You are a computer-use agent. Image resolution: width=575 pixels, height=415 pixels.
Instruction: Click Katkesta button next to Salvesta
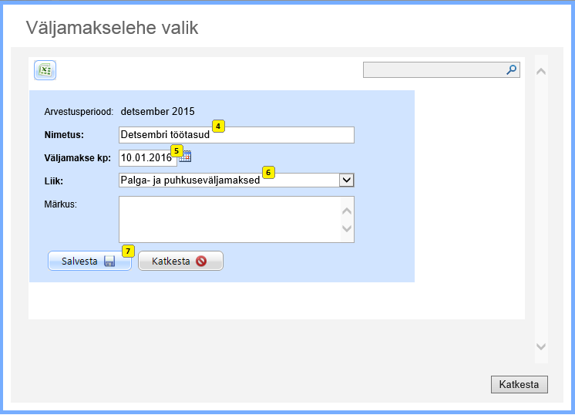pyautogui.click(x=180, y=261)
